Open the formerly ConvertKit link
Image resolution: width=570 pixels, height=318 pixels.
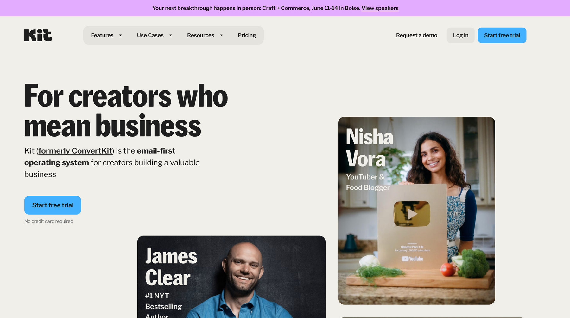click(75, 151)
